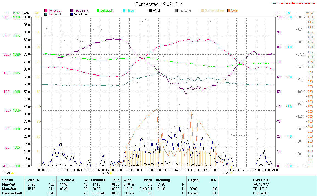Image resolution: width=317 pixels, height=196 pixels.
Task: Click the sunset sun icon near 19:26
Action: pos(231,173)
